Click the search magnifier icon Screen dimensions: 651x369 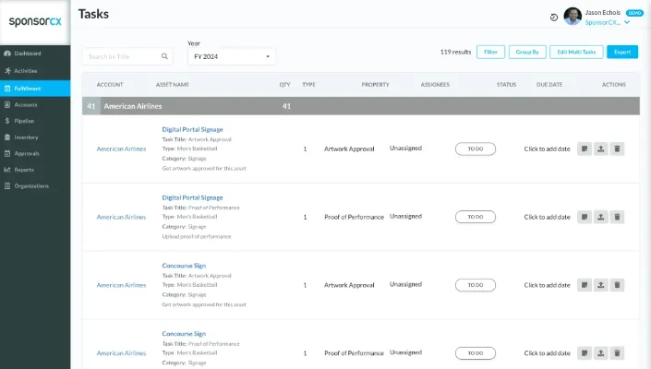tap(164, 56)
